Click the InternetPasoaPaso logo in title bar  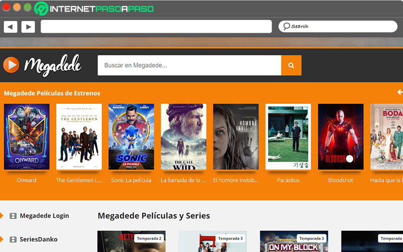[94, 9]
